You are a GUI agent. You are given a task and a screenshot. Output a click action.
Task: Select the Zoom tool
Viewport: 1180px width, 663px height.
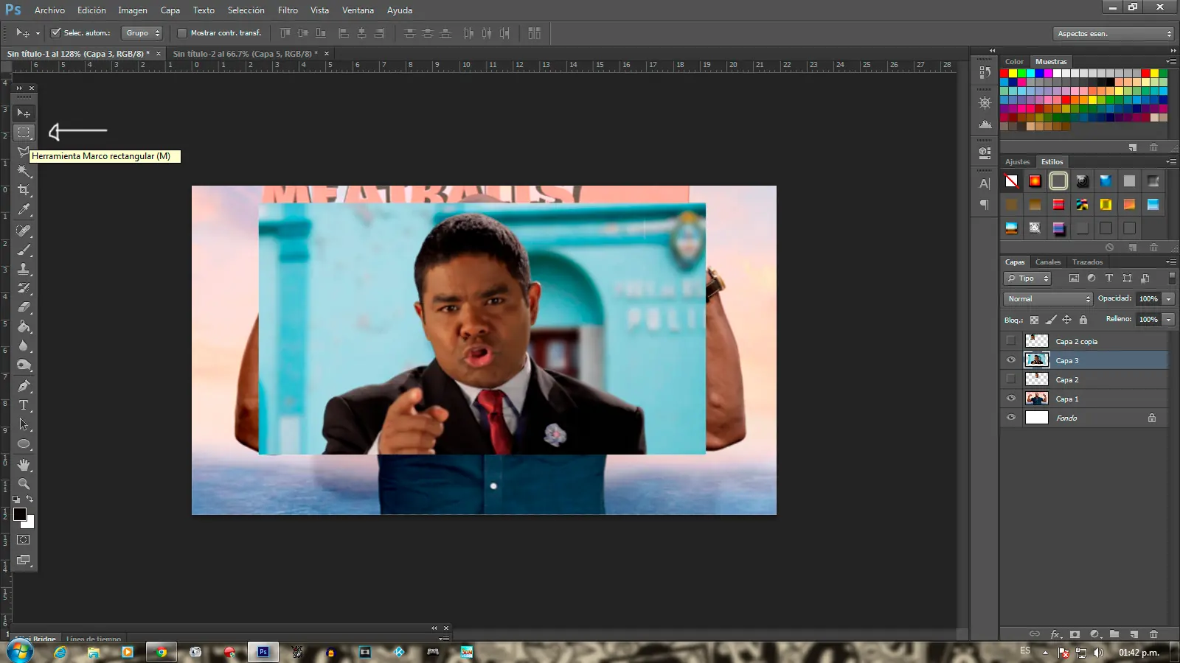(24, 484)
